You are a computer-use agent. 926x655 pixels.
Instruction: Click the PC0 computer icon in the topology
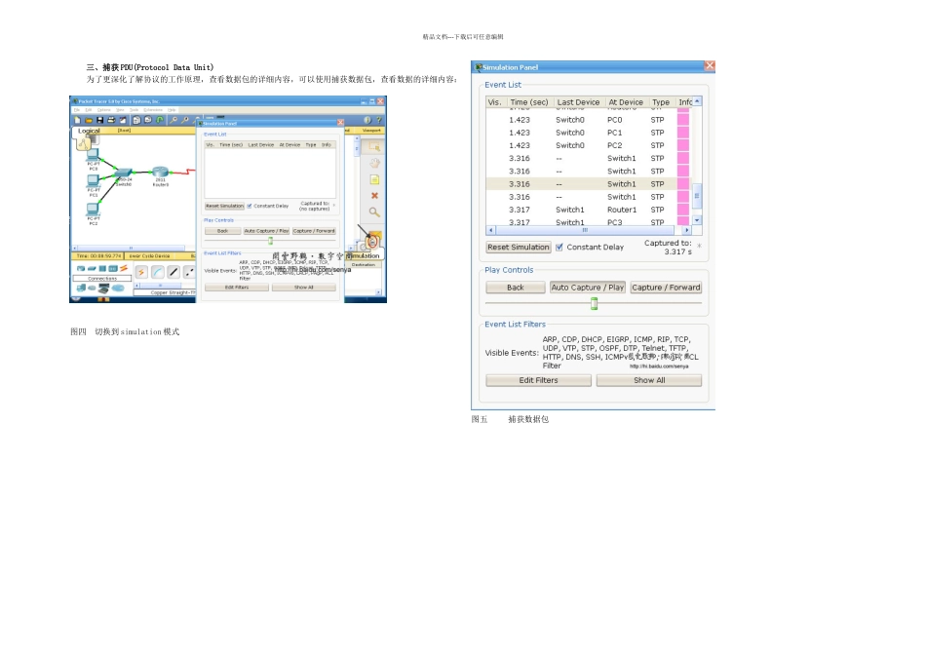(93, 155)
